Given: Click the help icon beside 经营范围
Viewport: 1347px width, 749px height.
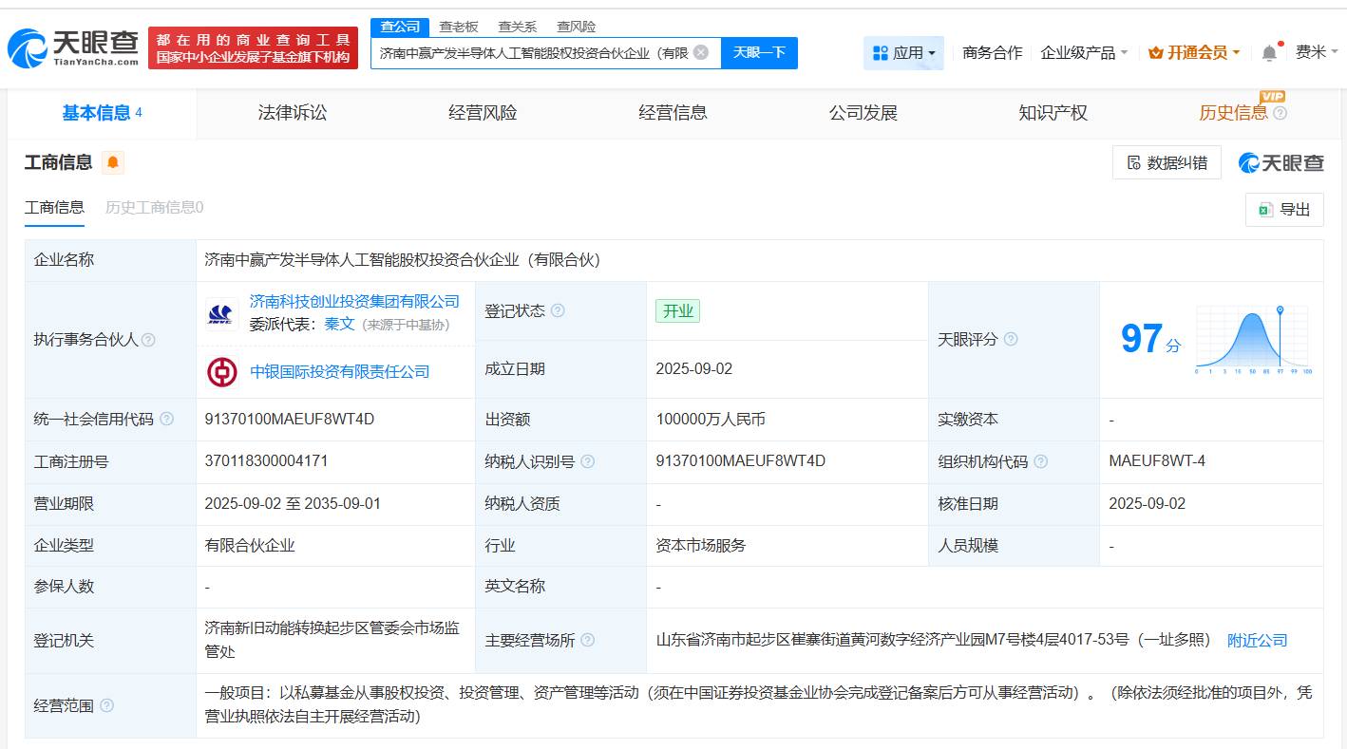Looking at the screenshot, I should point(106,705).
